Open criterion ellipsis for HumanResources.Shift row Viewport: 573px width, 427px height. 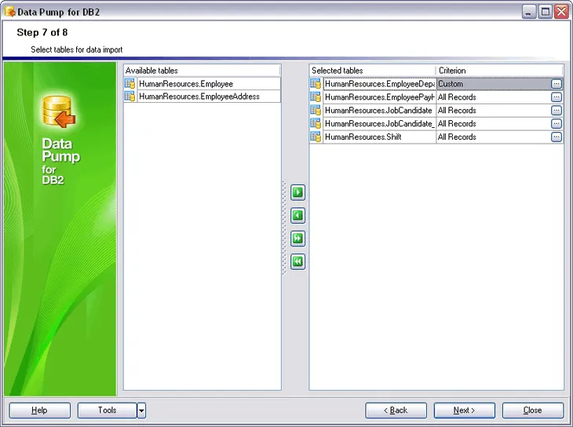557,137
